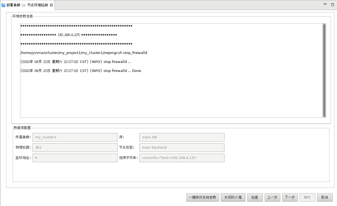The height and width of the screenshot is (206, 337).
Task: Click the 所属集群 field showing my_cluster1
Action: click(x=75, y=137)
